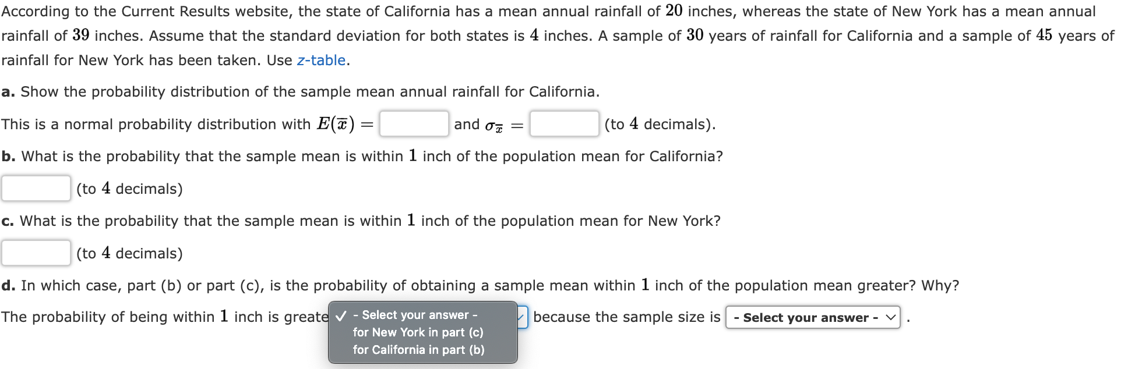Expand the second '- Select your answer -' selector
The height and width of the screenshot is (369, 1128).
tap(813, 318)
